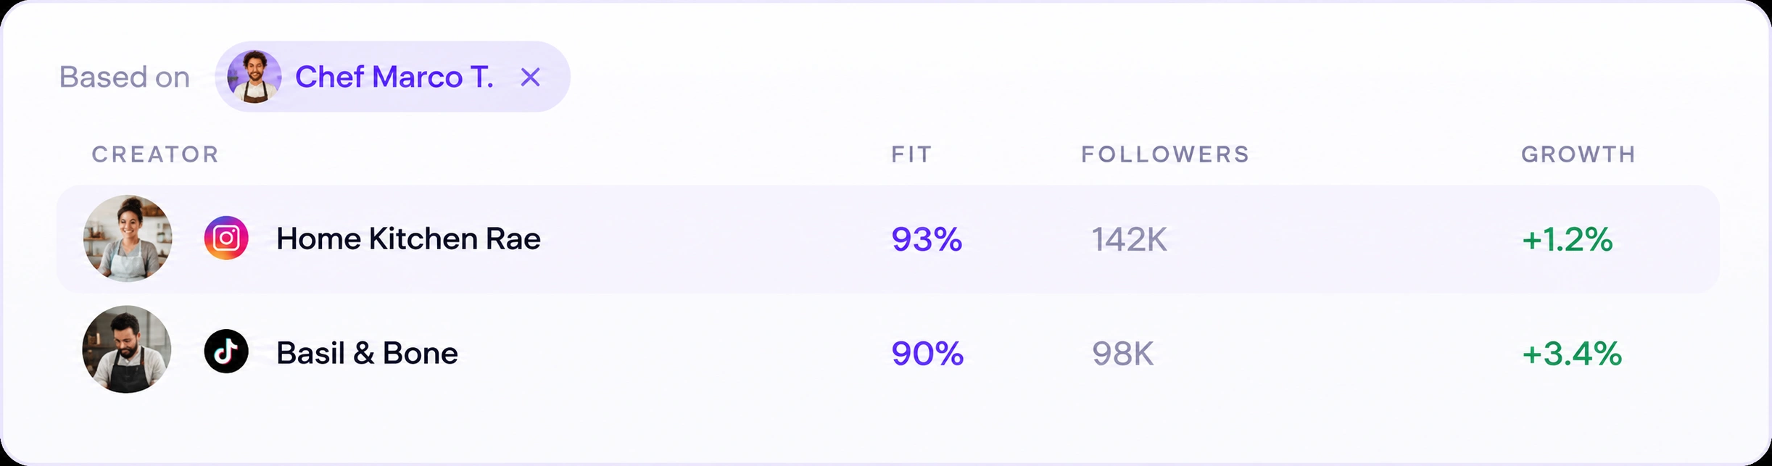1772x466 pixels.
Task: Sort by the FIT column header
Action: tap(911, 154)
